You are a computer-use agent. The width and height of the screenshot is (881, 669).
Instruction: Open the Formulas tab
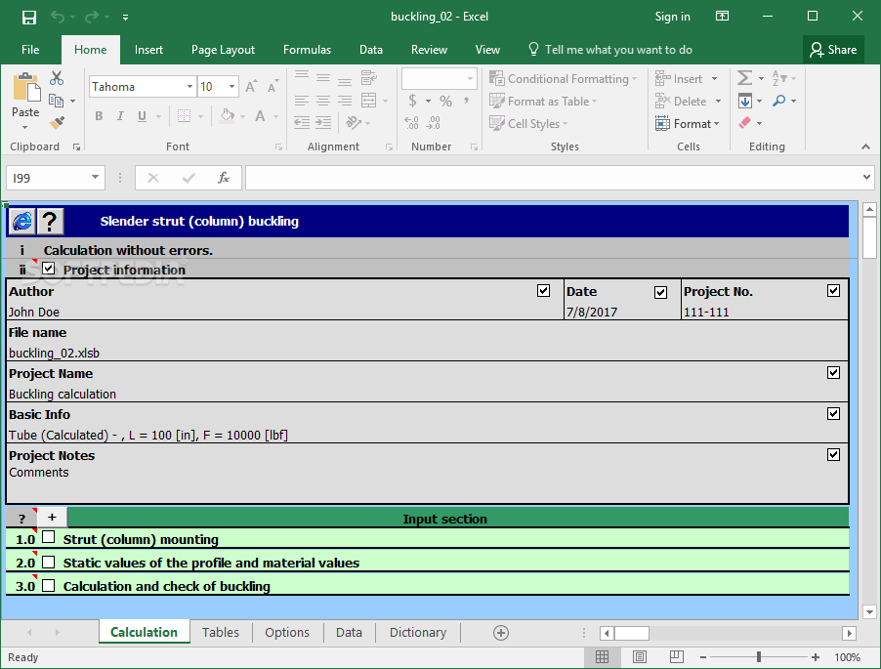pyautogui.click(x=307, y=50)
